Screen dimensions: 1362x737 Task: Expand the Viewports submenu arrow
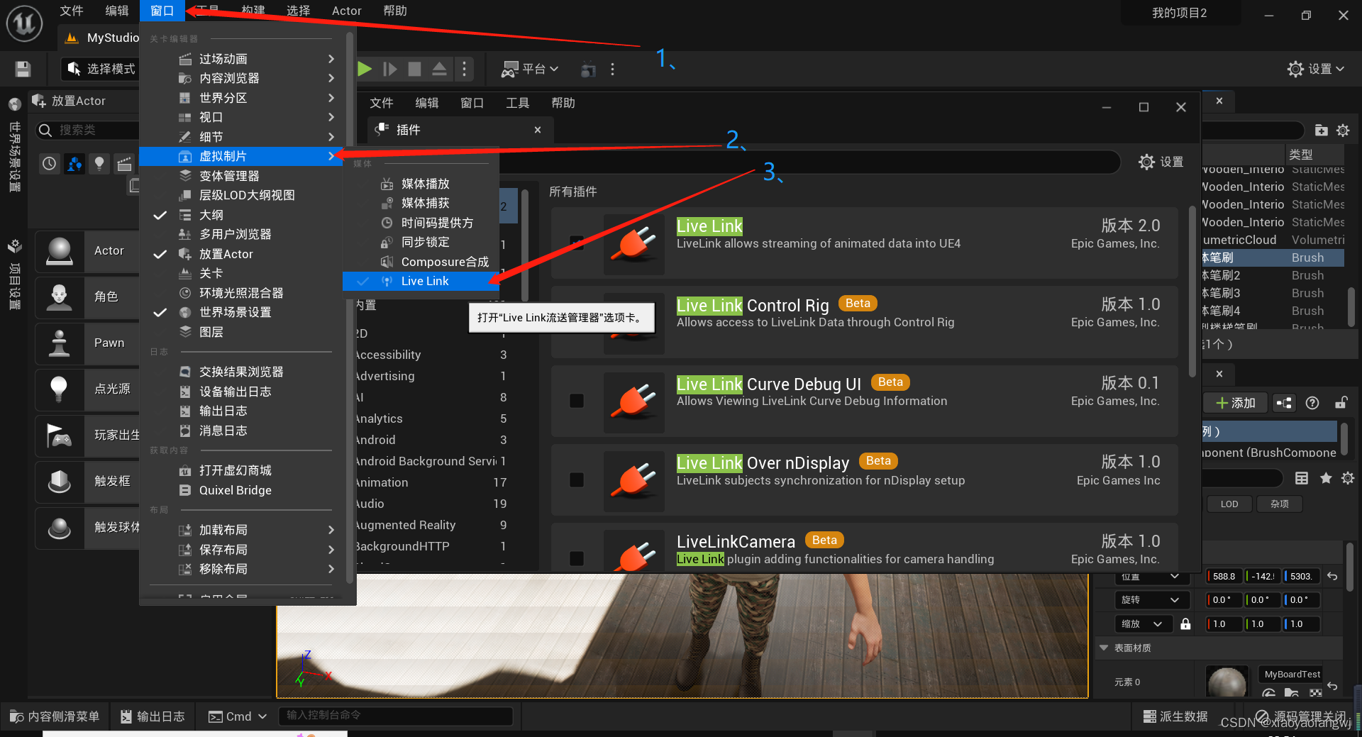tap(331, 117)
